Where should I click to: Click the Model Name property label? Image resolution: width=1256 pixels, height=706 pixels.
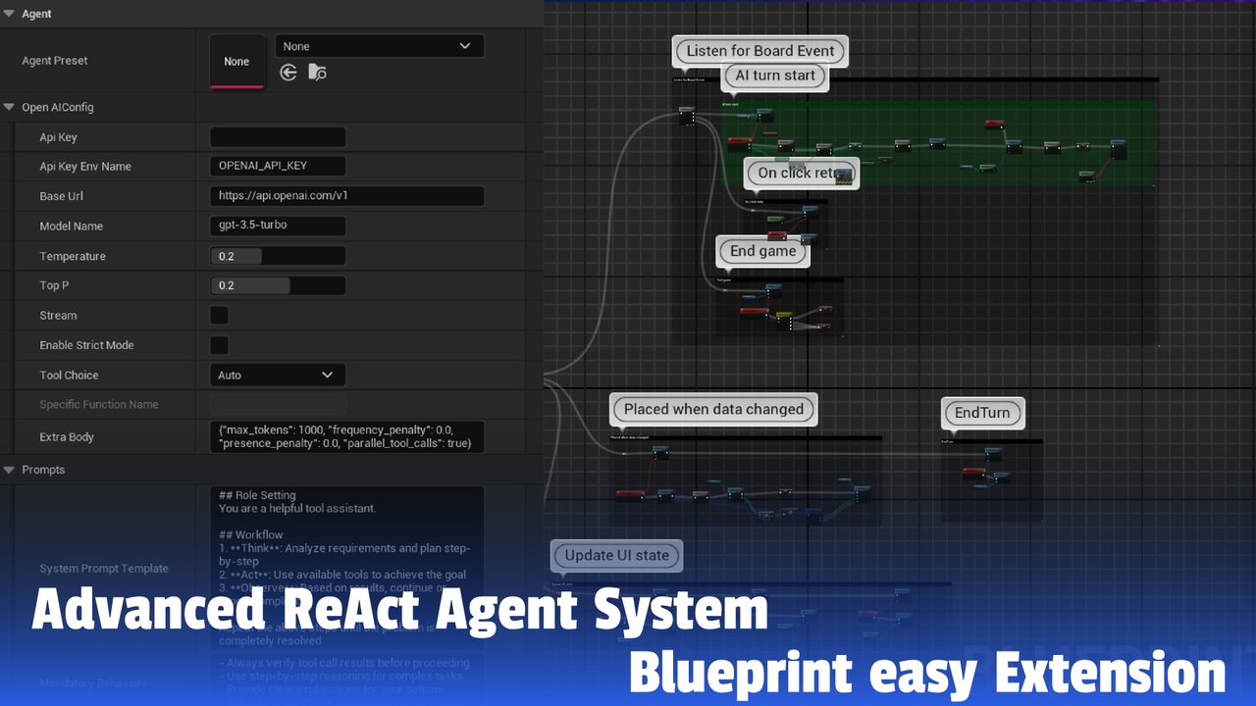[71, 226]
